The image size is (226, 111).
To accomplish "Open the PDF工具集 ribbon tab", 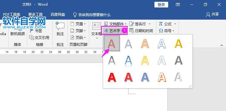I will pos(12,15).
